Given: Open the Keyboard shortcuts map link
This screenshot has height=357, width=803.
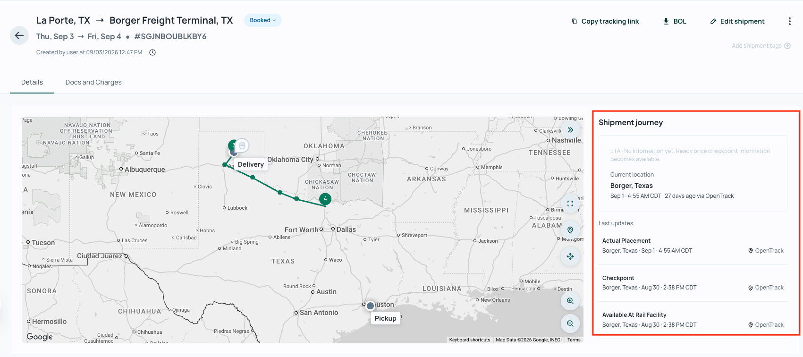Looking at the screenshot, I should (x=470, y=340).
